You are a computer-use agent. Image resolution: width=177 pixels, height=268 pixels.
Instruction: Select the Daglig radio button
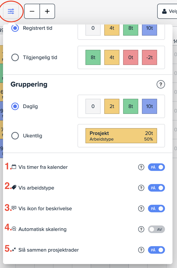[15, 106]
